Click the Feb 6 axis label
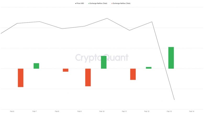Screen dimensions: 204x117 click(12, 111)
